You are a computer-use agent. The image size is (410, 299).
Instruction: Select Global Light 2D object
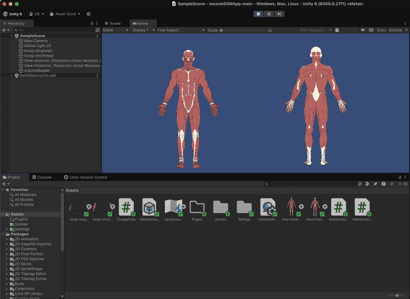(x=37, y=46)
